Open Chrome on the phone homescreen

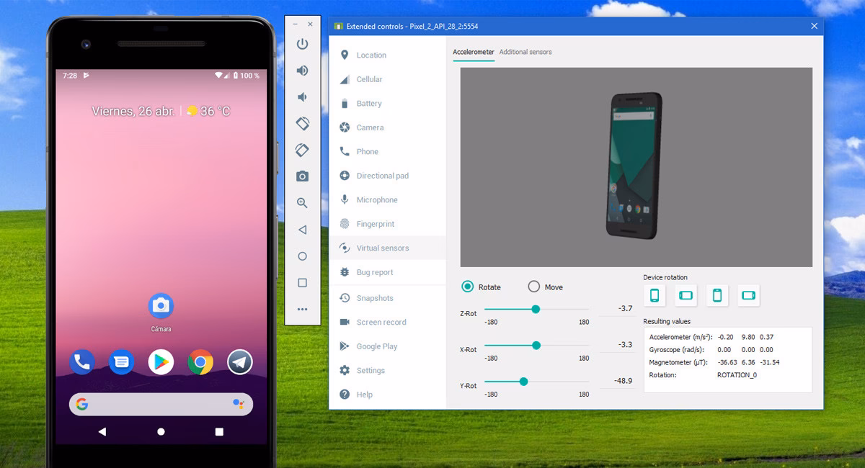[x=200, y=361]
